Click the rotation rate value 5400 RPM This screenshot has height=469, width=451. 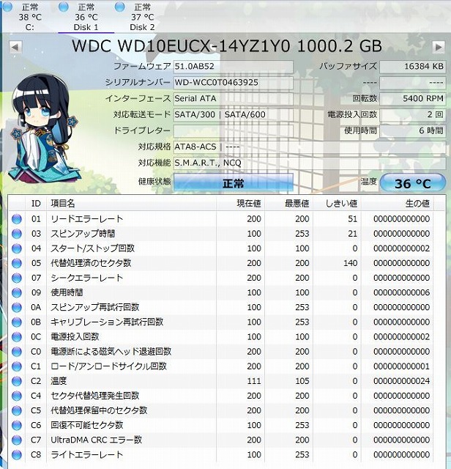tap(412, 99)
